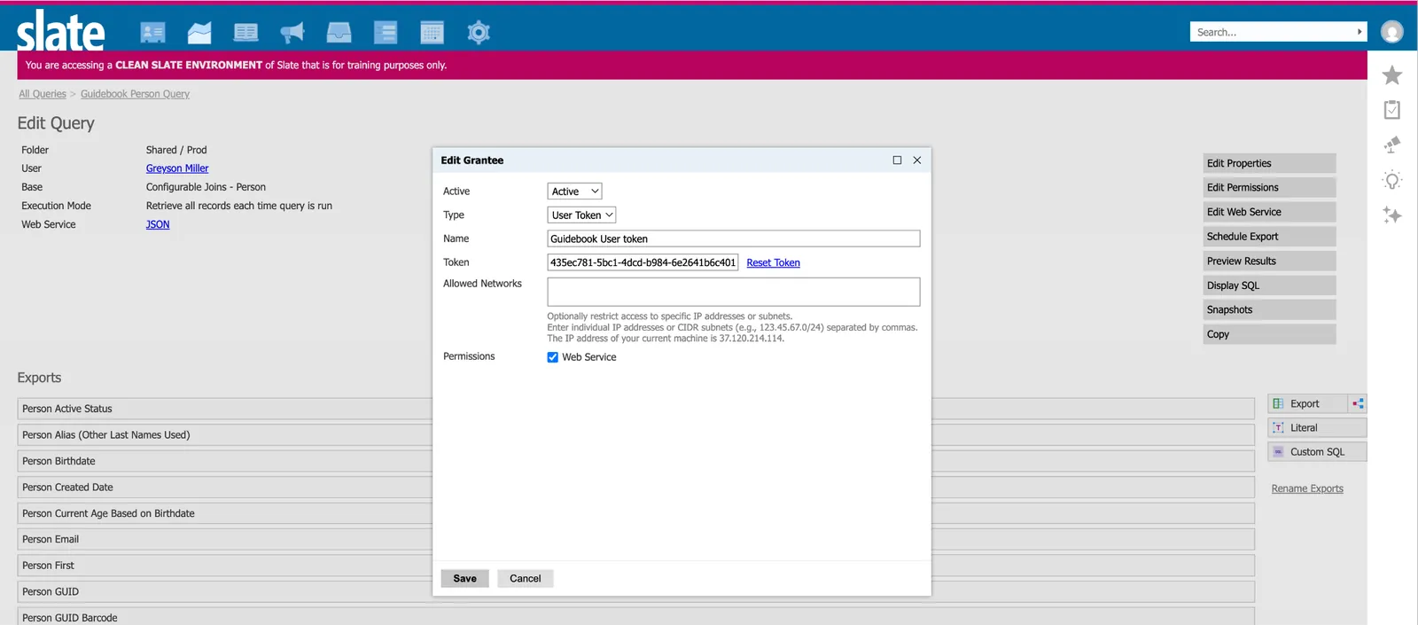Select the Person Active Status export row
This screenshot has width=1418, height=625.
coord(635,409)
